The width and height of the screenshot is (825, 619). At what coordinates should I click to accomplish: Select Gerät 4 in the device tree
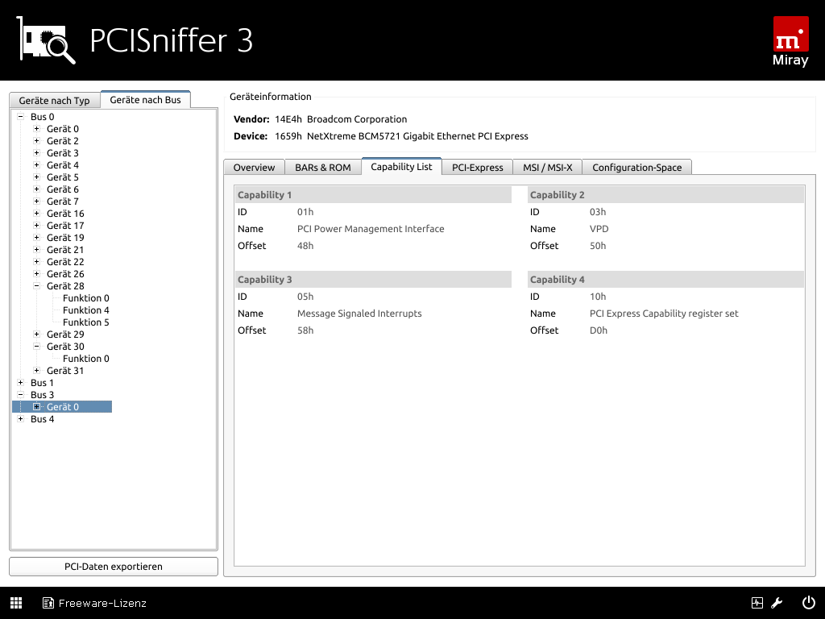click(x=63, y=164)
